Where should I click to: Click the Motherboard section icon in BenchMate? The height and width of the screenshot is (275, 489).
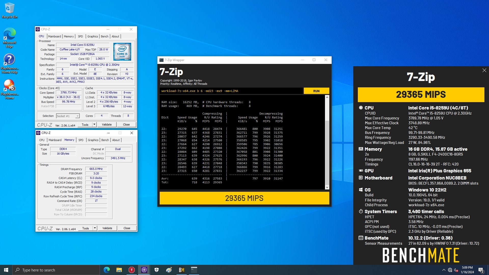pos(361,178)
